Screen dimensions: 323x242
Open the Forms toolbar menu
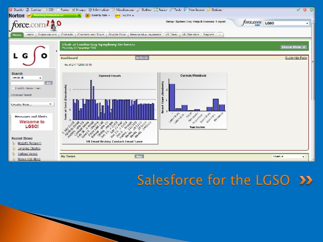point(63,10)
